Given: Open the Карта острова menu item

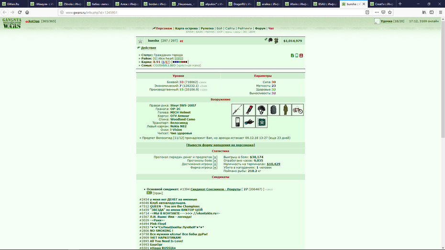Looking at the screenshot, I should [x=186, y=28].
